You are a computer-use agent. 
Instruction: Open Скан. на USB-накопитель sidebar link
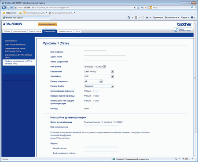(15, 45)
